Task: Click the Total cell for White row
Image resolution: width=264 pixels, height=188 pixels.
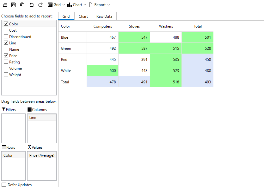Action: (197, 70)
